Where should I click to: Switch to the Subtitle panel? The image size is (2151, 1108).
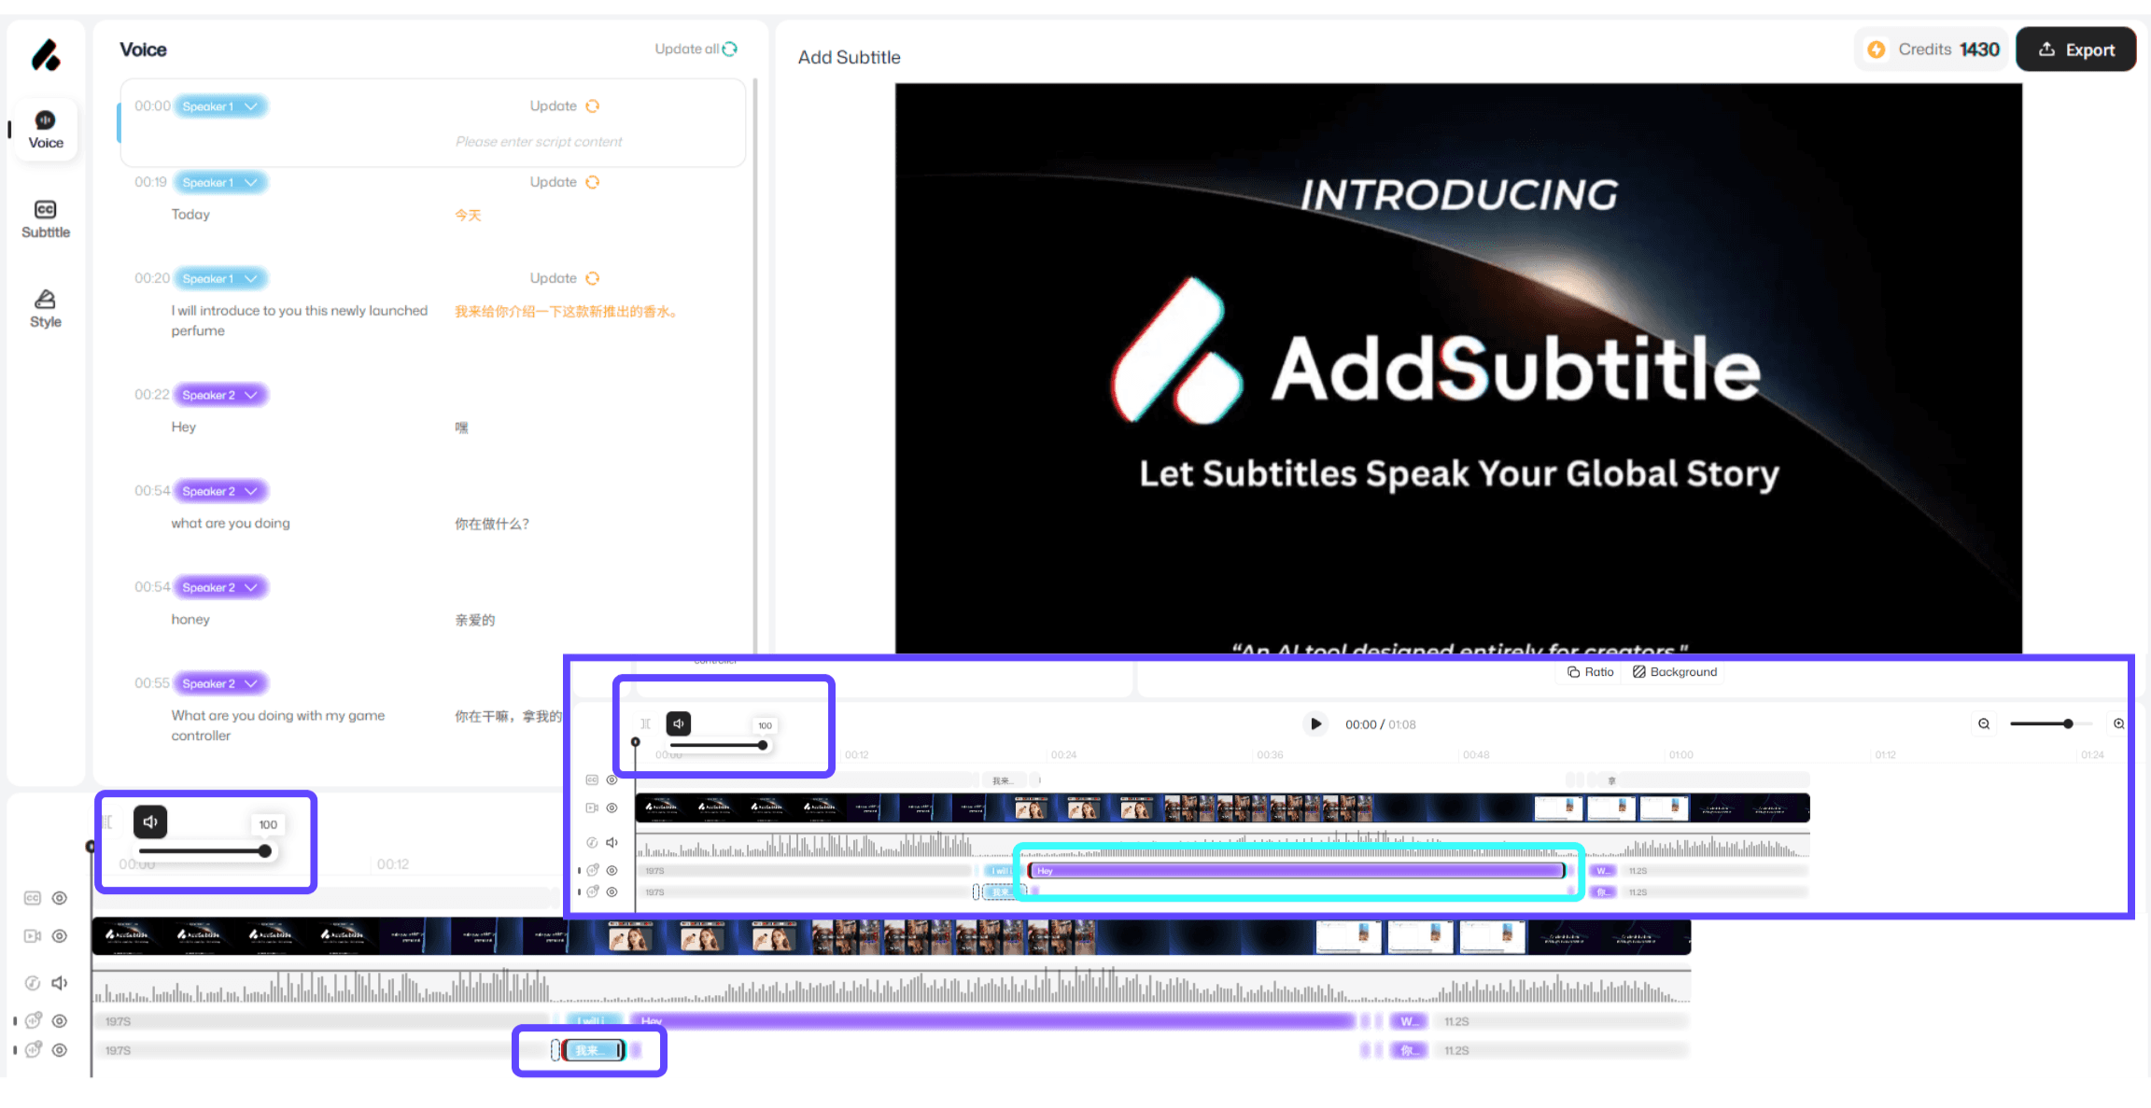pyautogui.click(x=46, y=219)
